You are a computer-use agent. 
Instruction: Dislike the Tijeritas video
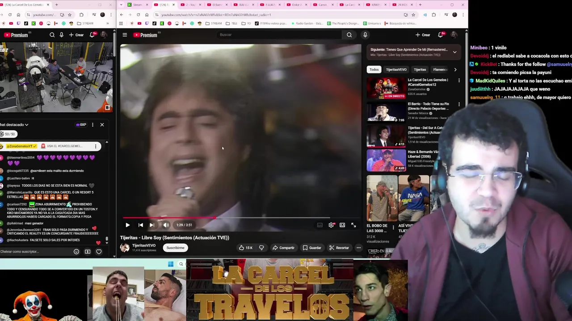point(261,248)
